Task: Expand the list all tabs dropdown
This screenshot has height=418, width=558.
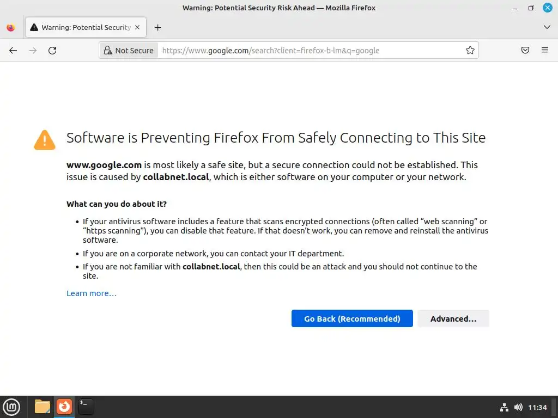Action: (x=547, y=27)
